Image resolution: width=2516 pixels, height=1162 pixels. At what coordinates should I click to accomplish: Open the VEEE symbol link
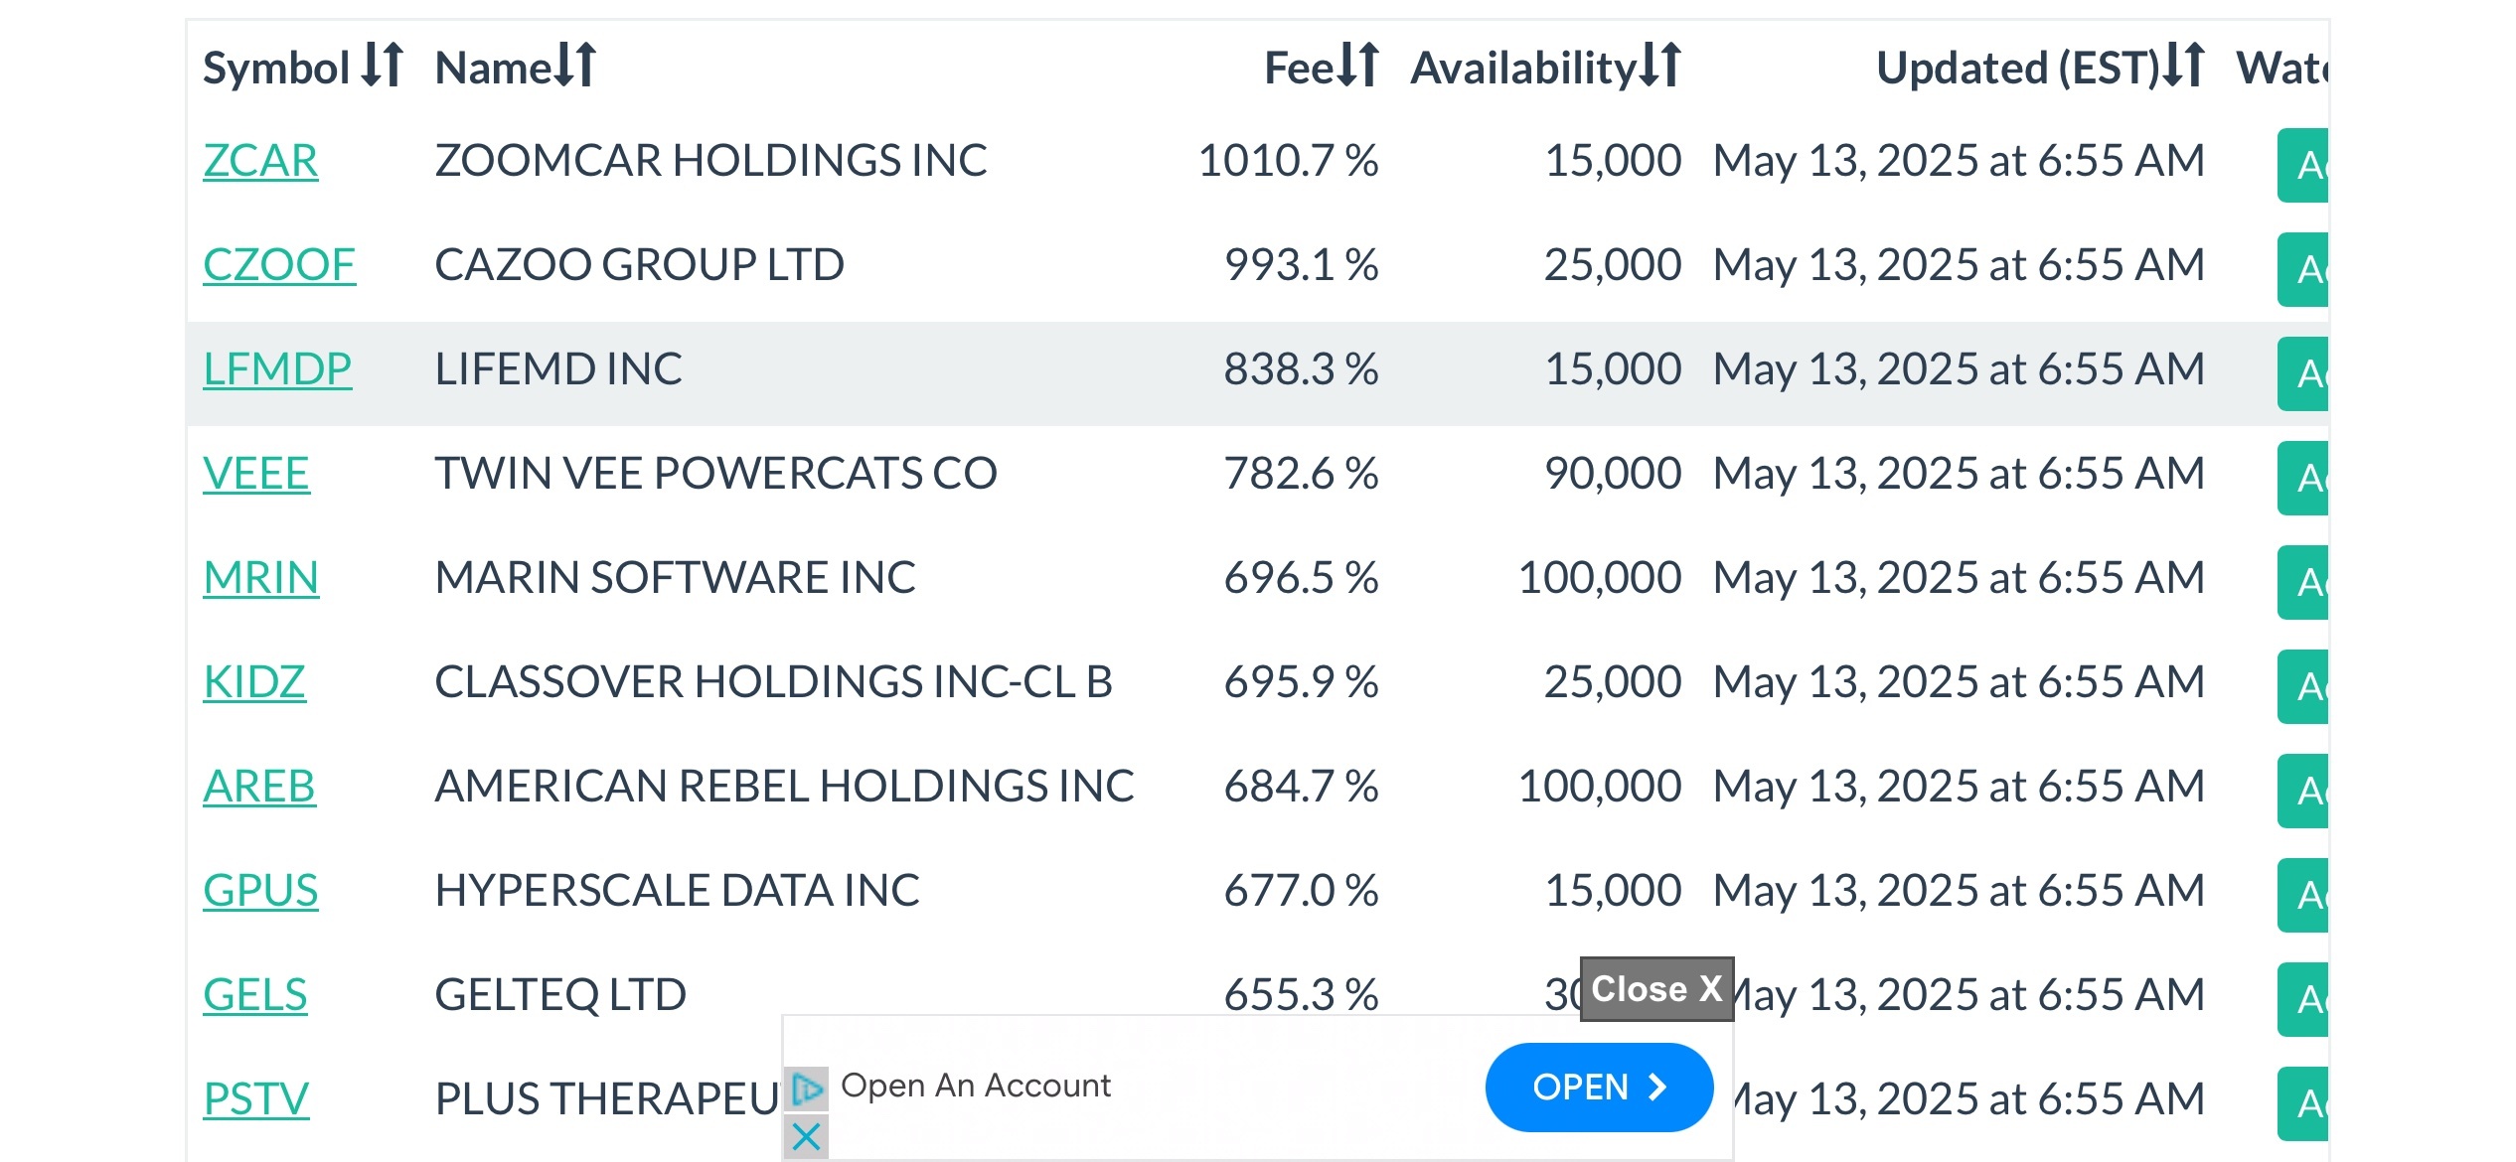point(256,474)
